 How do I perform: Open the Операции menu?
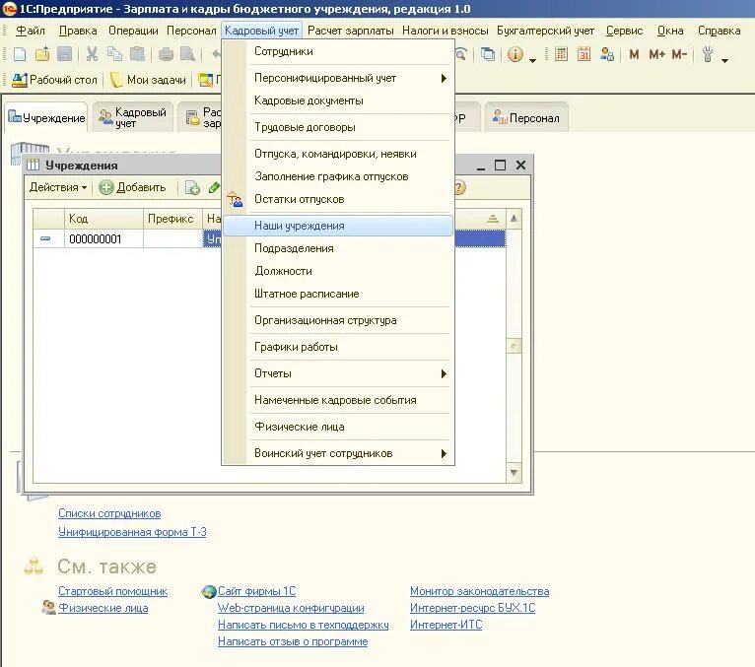click(x=133, y=31)
